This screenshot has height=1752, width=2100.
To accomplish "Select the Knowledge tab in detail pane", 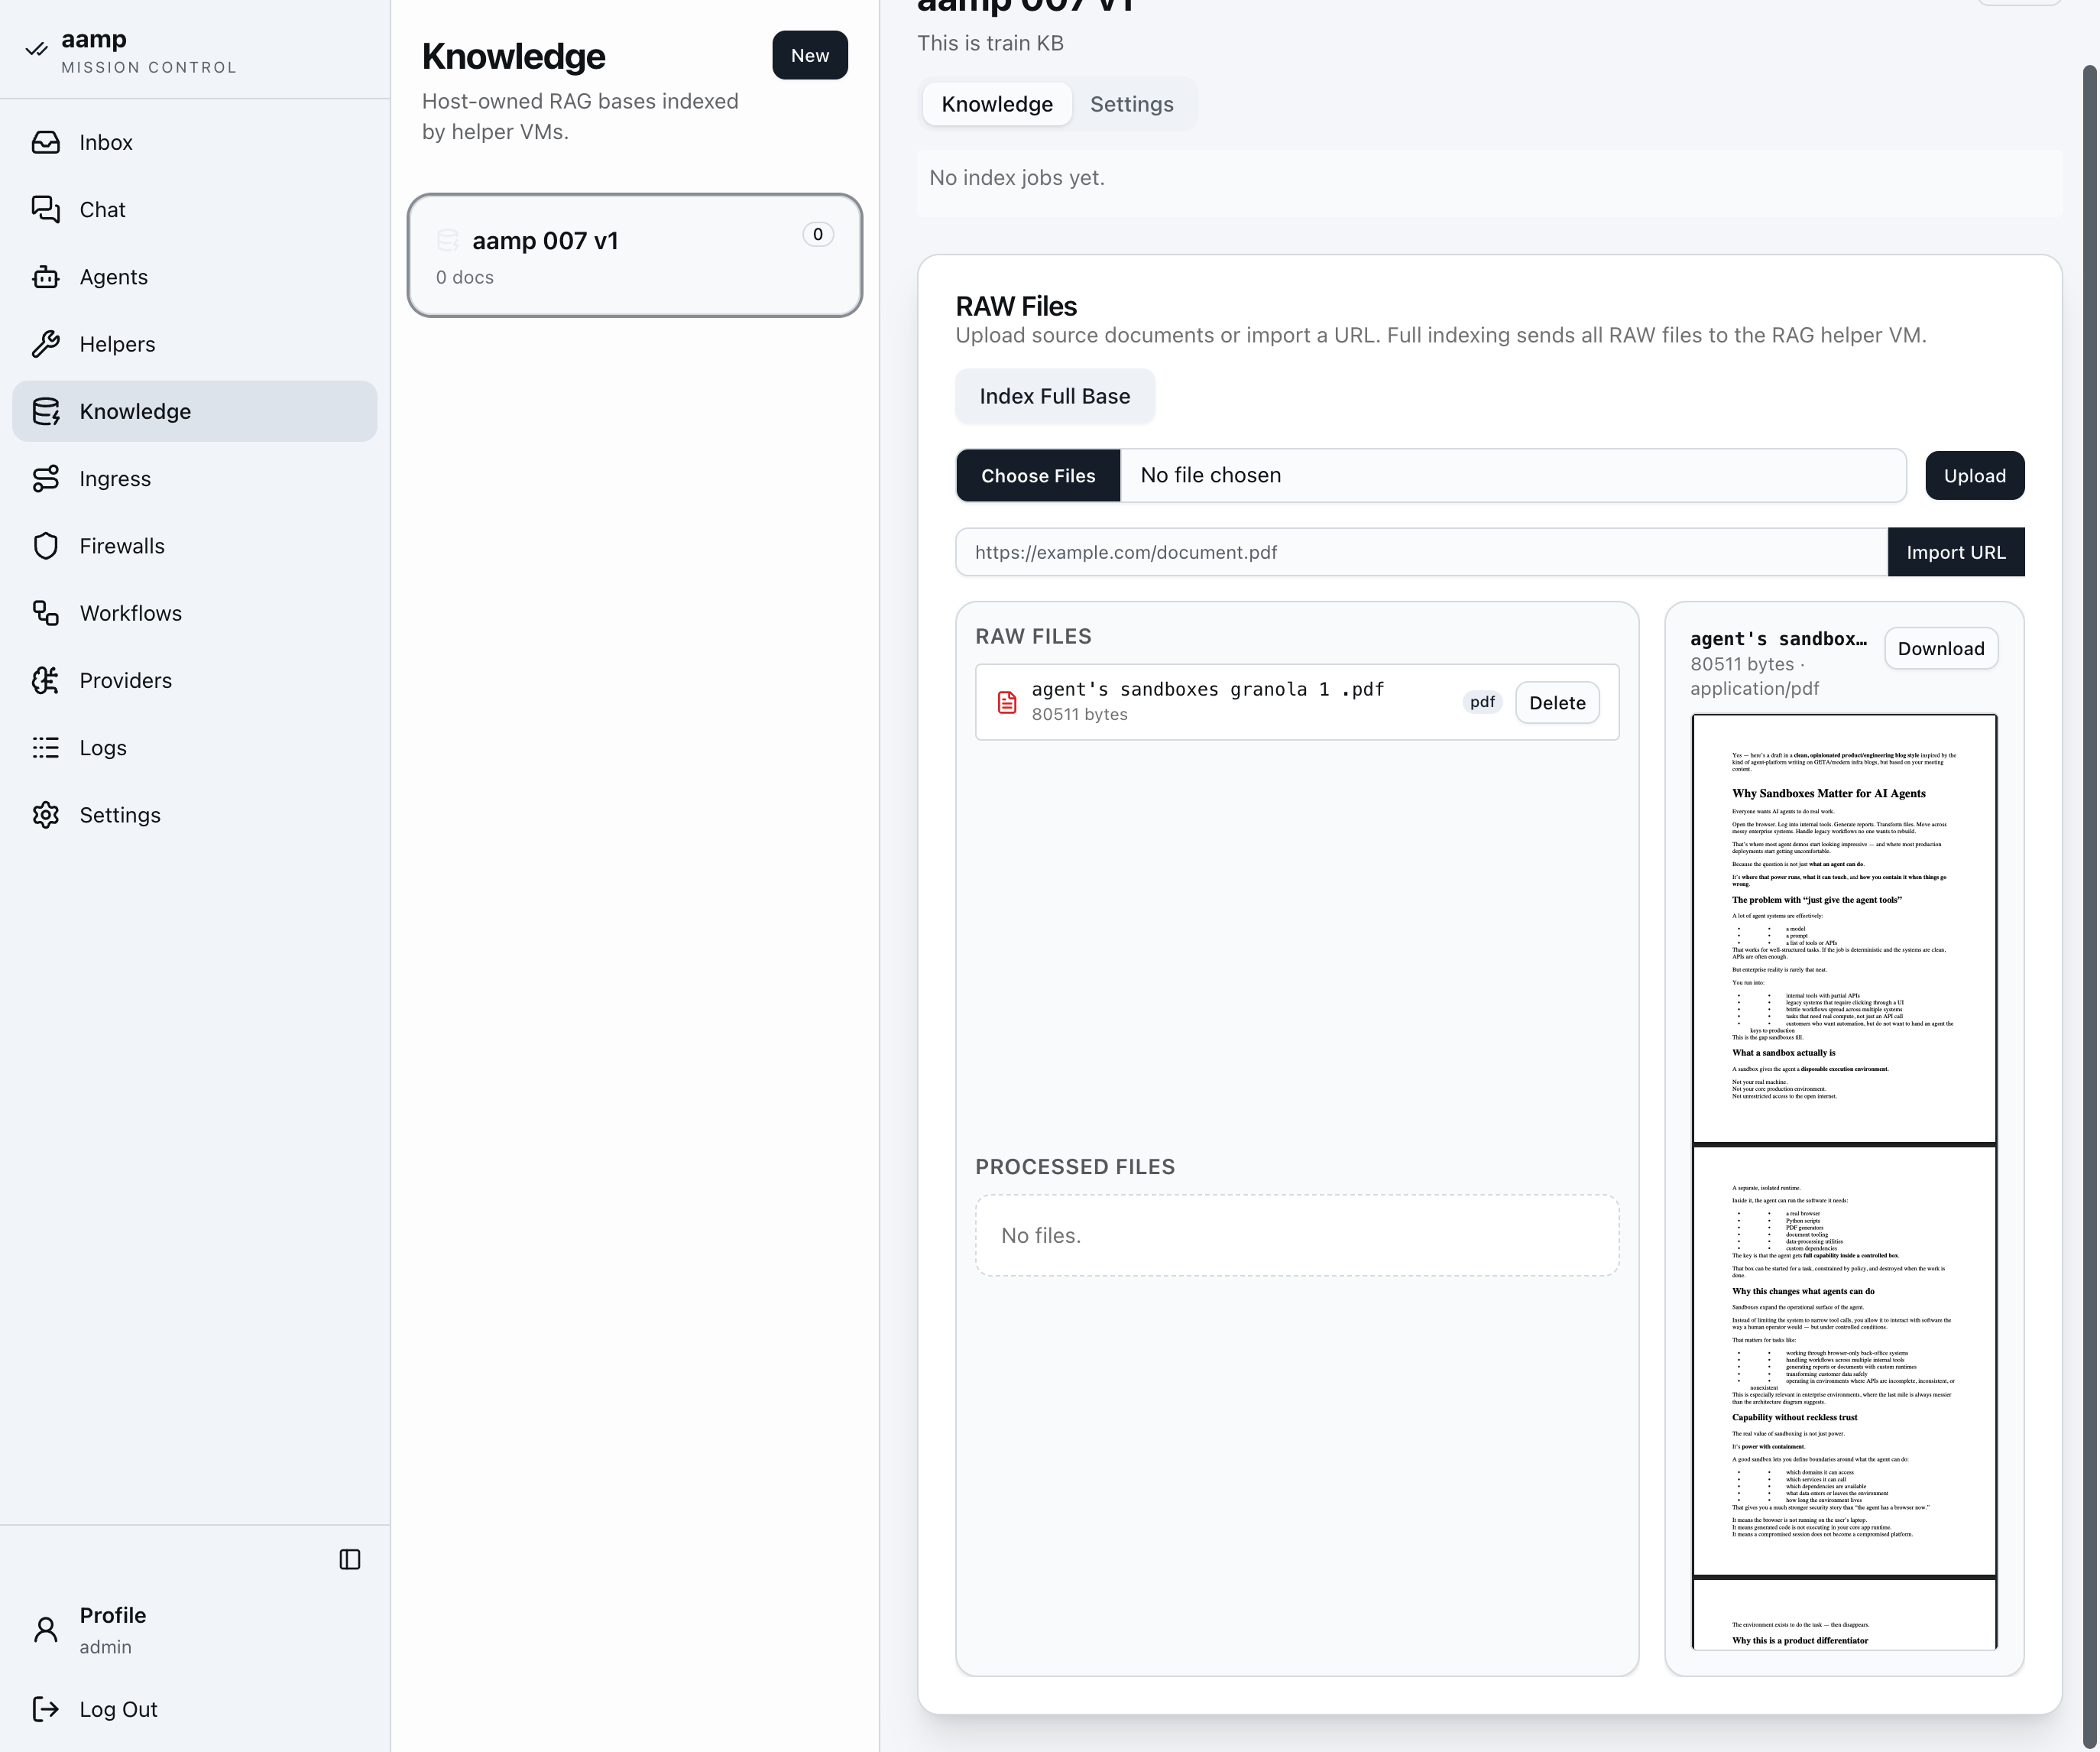I will 997,104.
